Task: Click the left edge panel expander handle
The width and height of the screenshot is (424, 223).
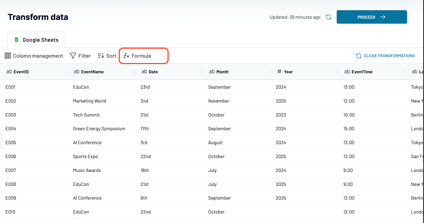Action: [1, 140]
